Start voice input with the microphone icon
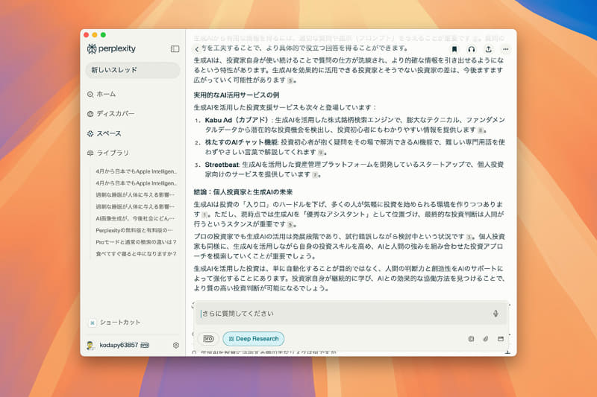Image resolution: width=597 pixels, height=397 pixels. click(x=496, y=314)
